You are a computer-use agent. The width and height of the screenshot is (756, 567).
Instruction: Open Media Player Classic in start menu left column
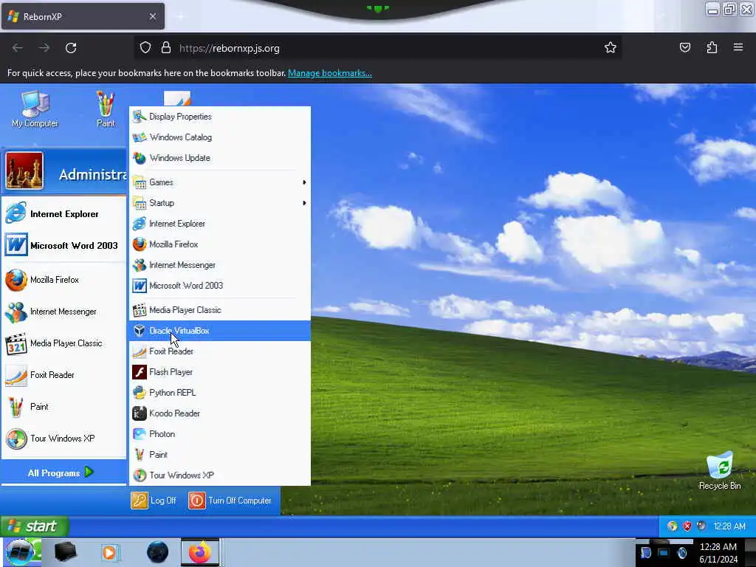tap(63, 343)
